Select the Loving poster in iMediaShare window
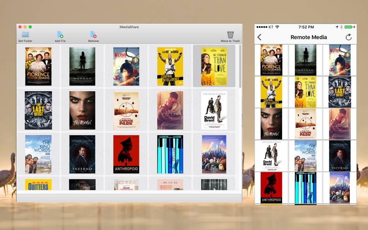Image resolution: width=368 pixels, height=230 pixels. click(x=170, y=110)
